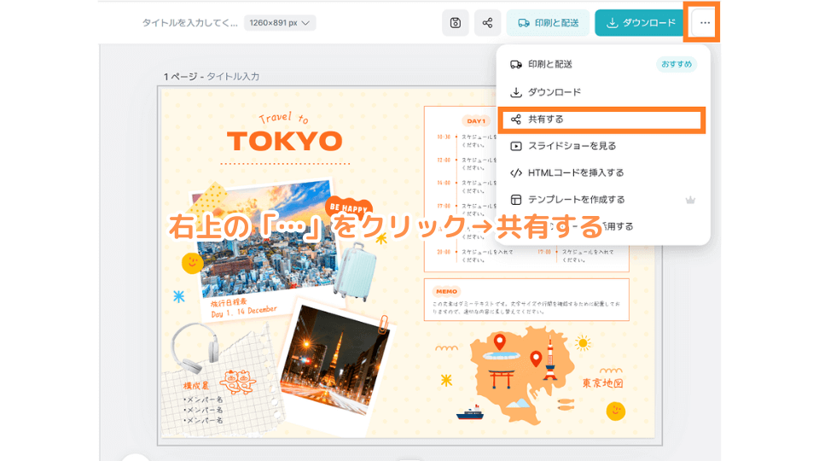Choose スライドショーを見る menu item
Image resolution: width=819 pixels, height=461 pixels.
click(572, 146)
